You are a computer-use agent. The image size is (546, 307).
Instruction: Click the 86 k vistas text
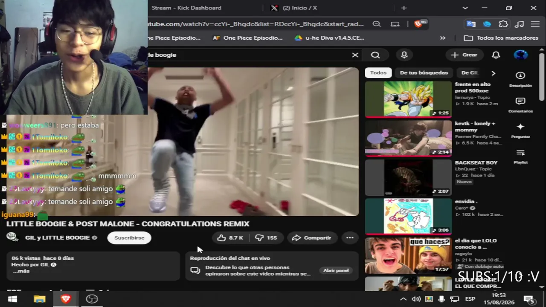pyautogui.click(x=26, y=258)
